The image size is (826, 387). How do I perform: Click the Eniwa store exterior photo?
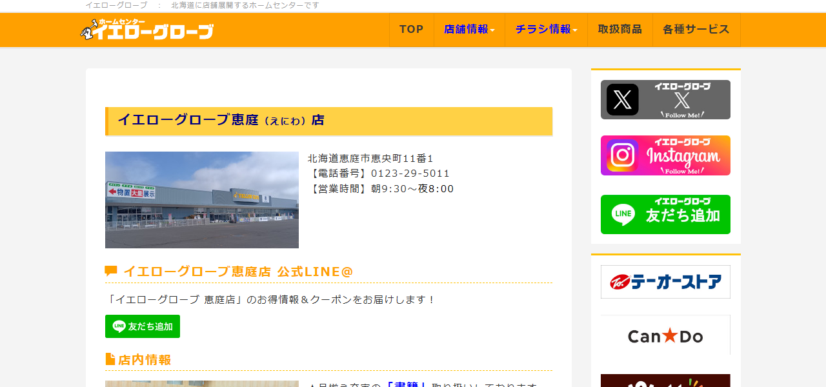pyautogui.click(x=202, y=200)
